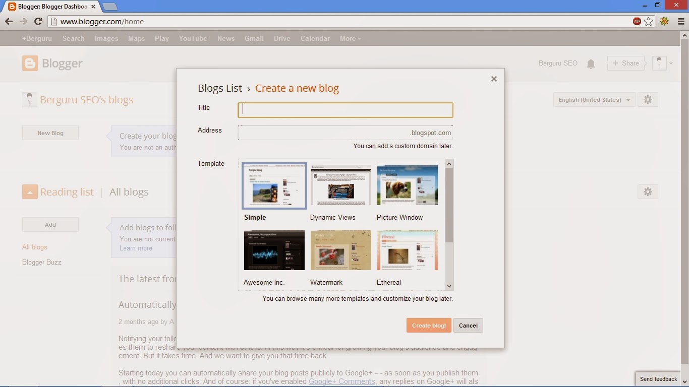Click the Cancel button in dialog
Viewport: 689px width, 387px height.
468,326
